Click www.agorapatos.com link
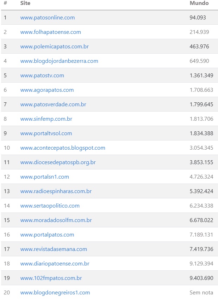218x299 pixels. pos(47,90)
